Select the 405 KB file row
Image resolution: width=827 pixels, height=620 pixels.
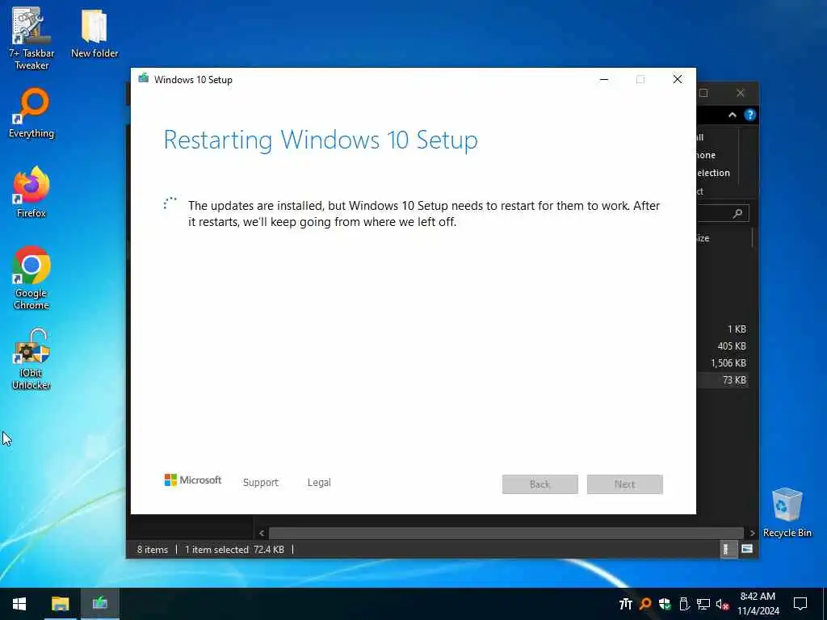click(x=723, y=346)
